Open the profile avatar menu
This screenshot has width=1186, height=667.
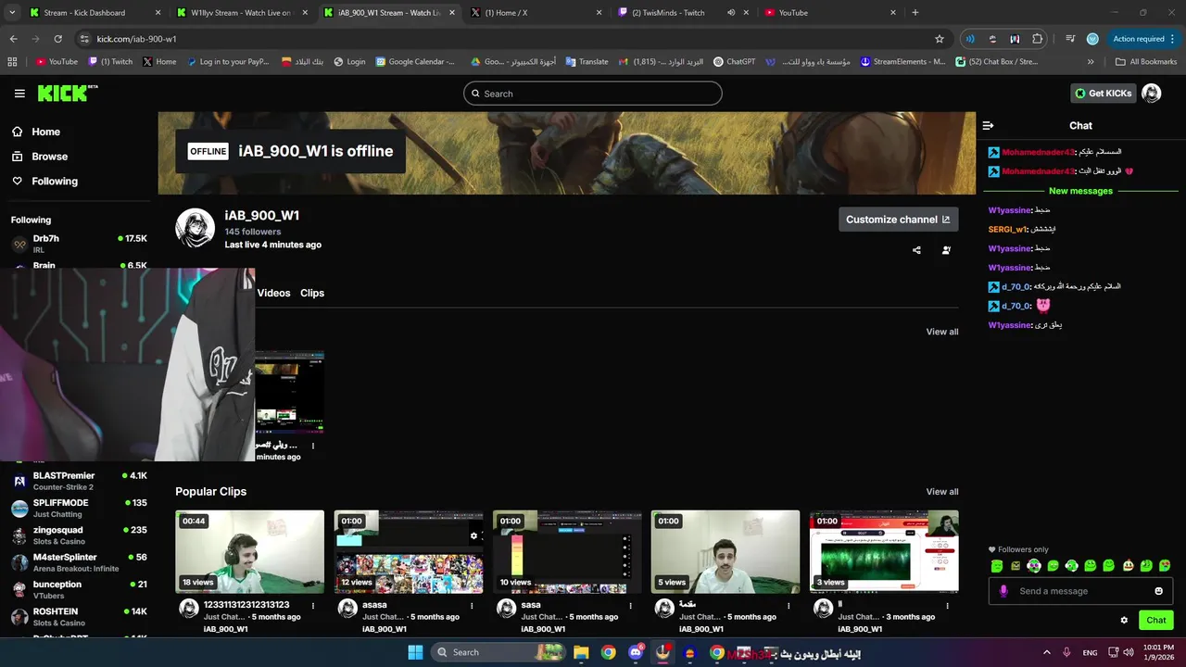pos(1152,94)
